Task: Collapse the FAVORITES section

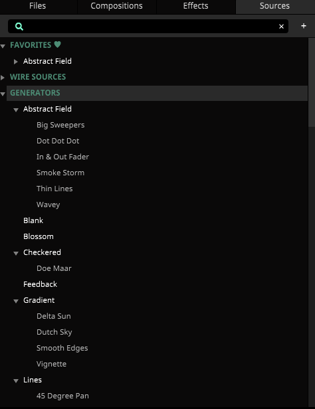Action: 3,46
